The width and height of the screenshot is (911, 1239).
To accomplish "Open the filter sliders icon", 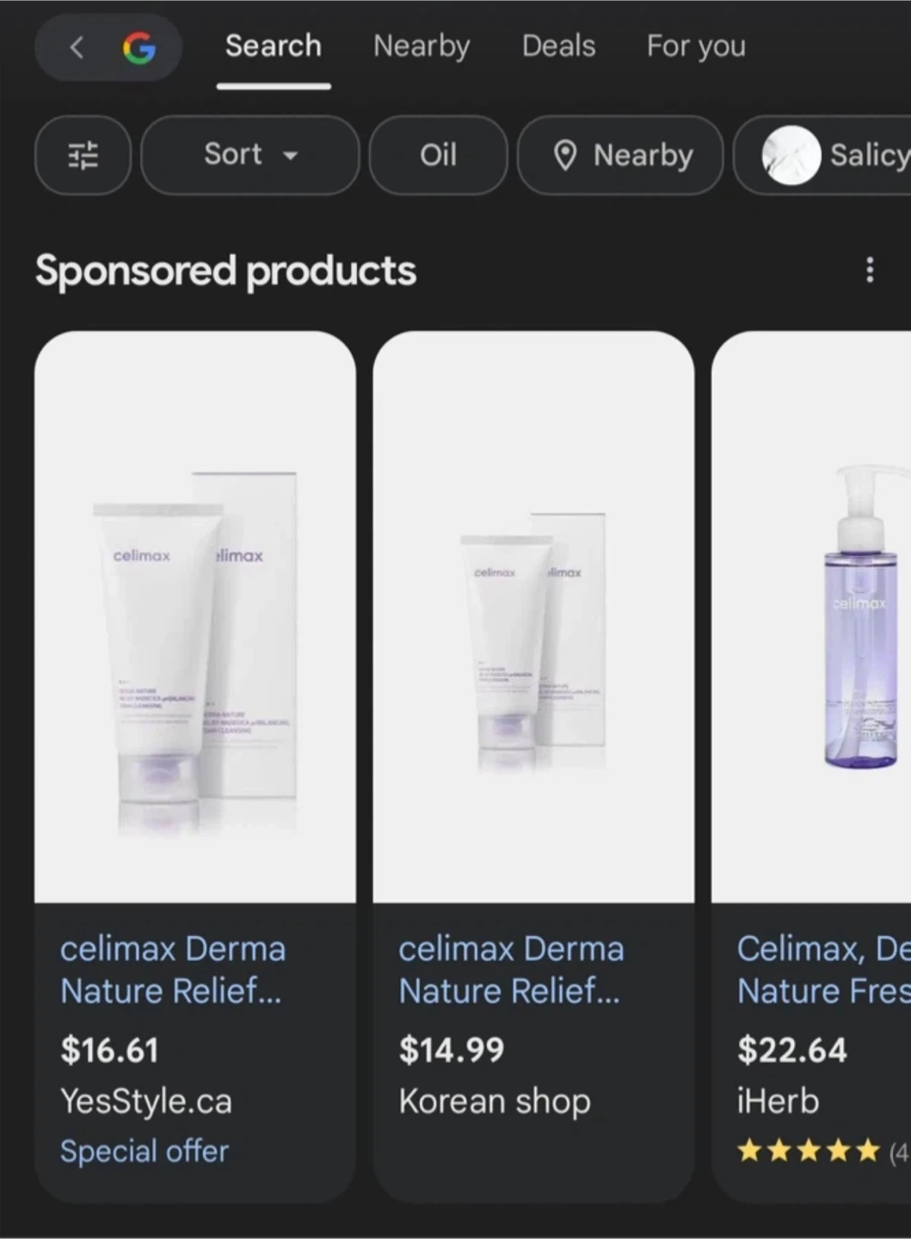I will pyautogui.click(x=83, y=156).
